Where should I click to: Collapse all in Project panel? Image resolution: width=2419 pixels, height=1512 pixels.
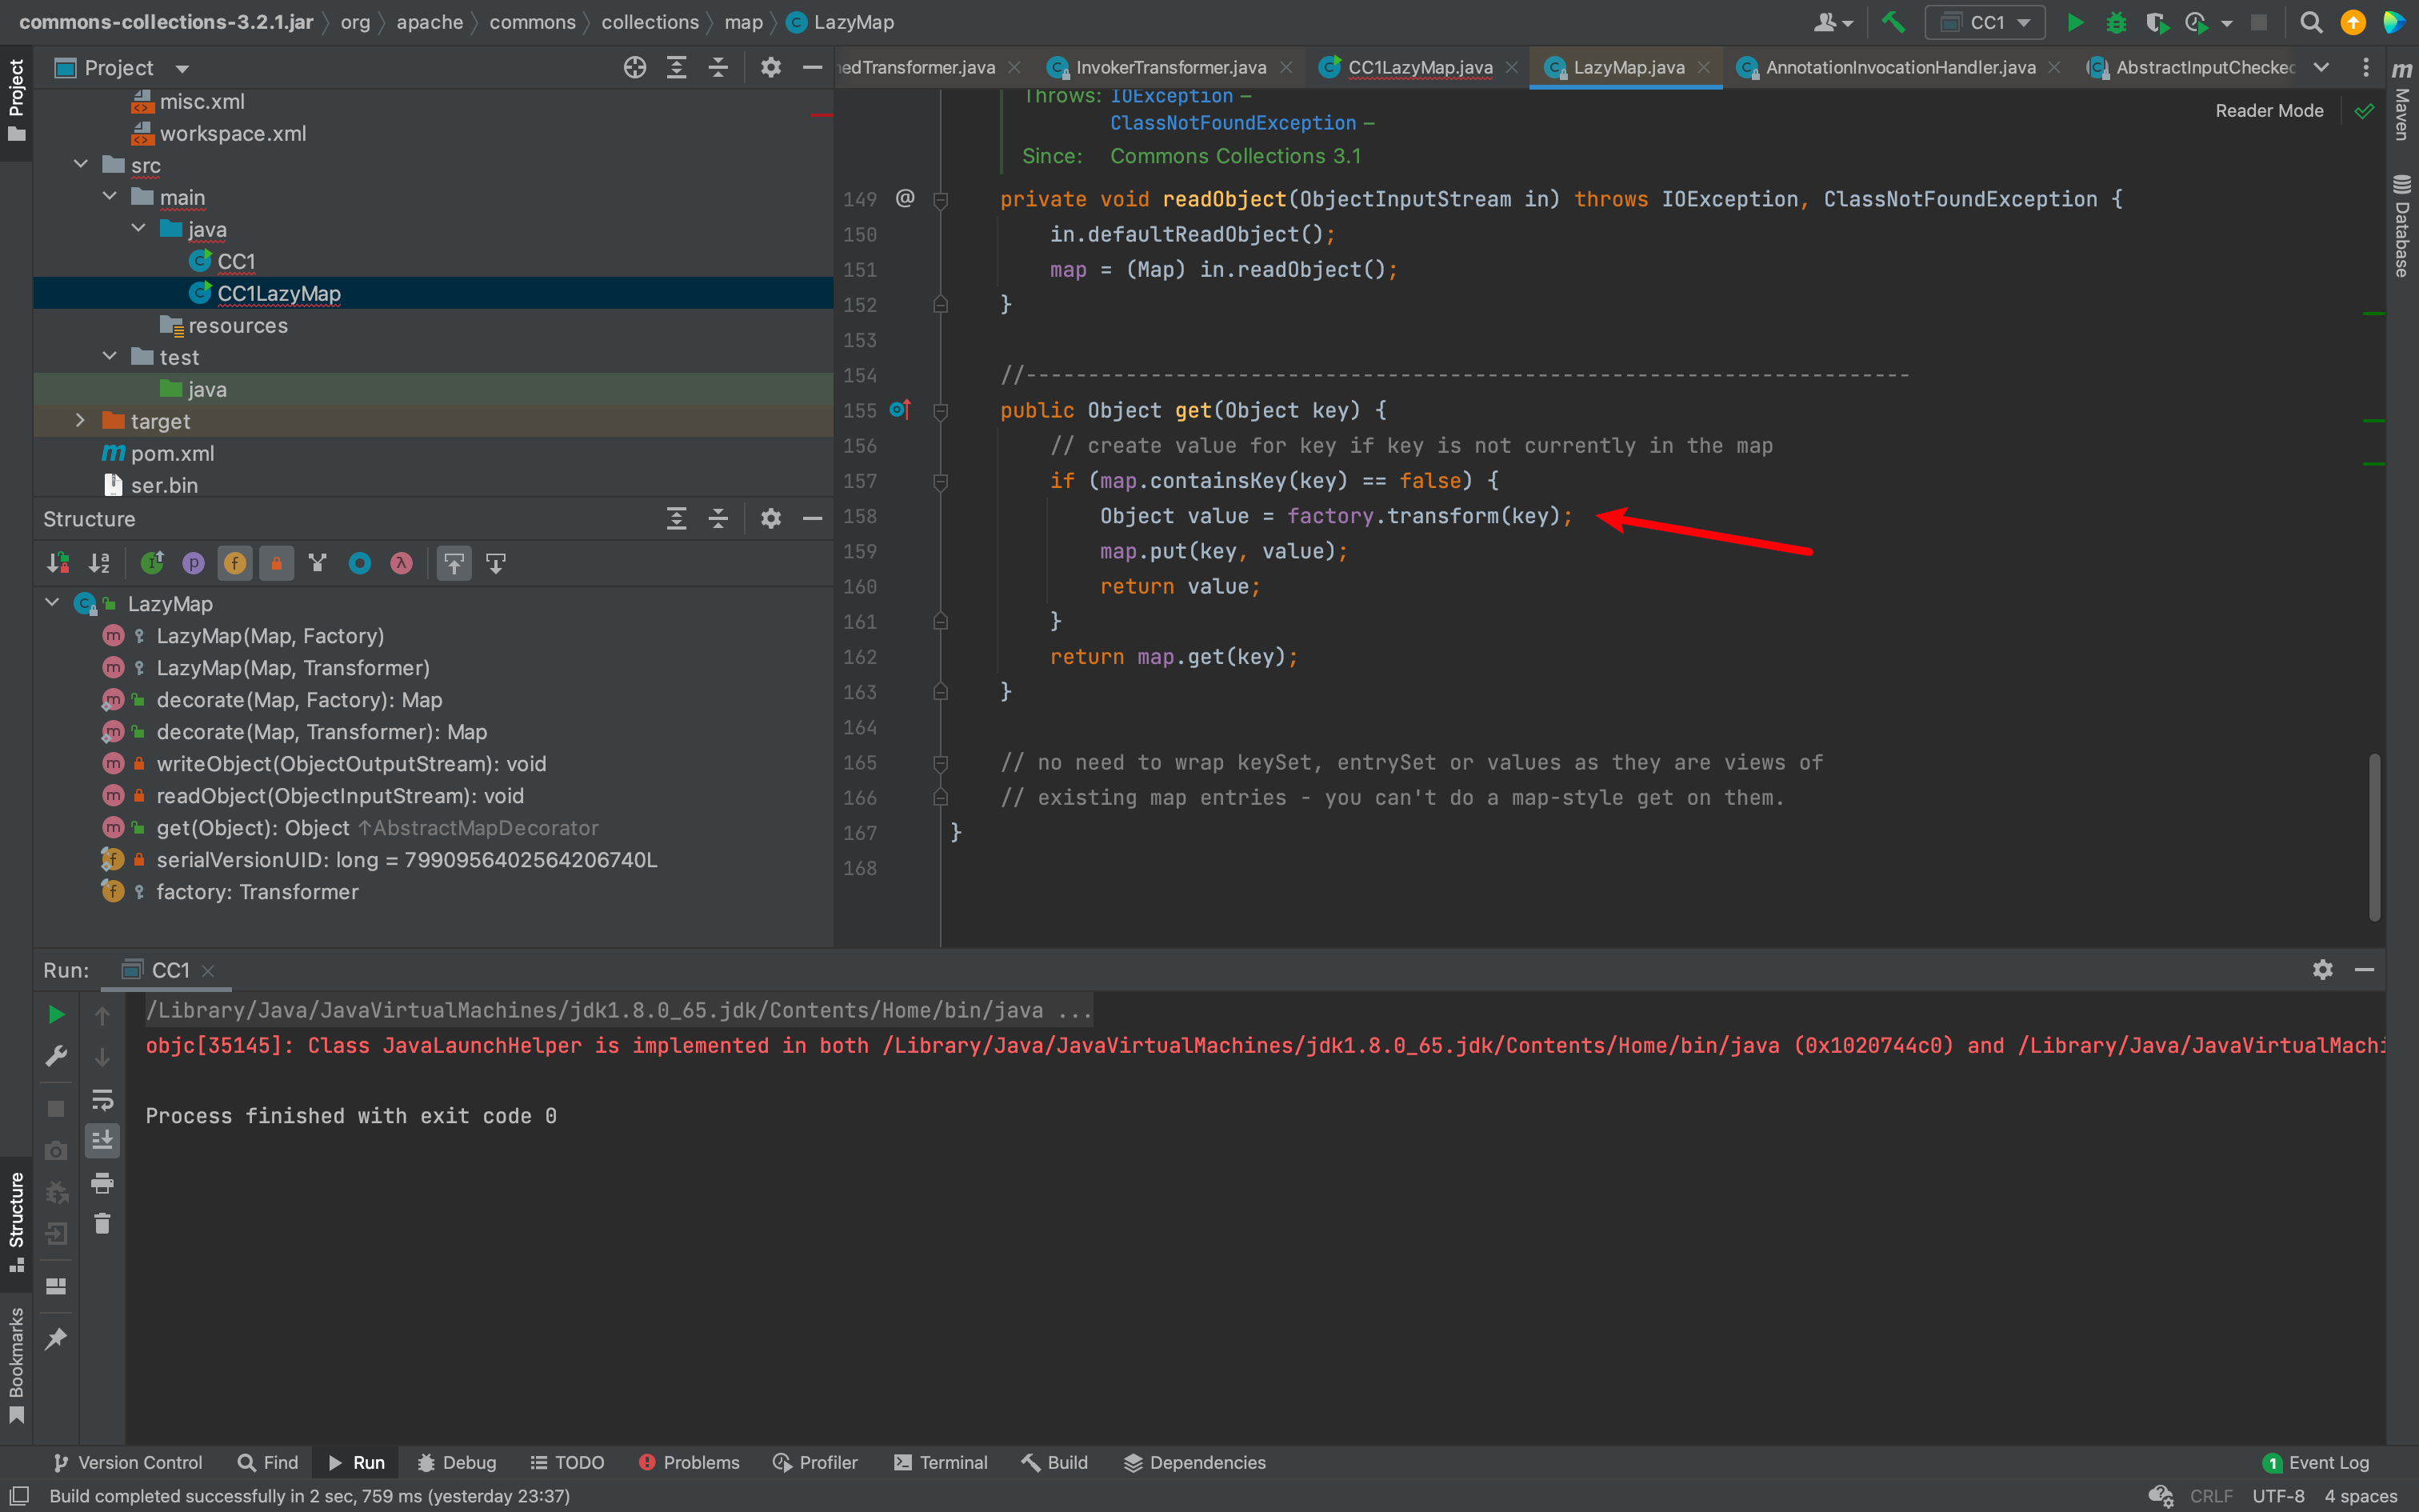[x=718, y=67]
